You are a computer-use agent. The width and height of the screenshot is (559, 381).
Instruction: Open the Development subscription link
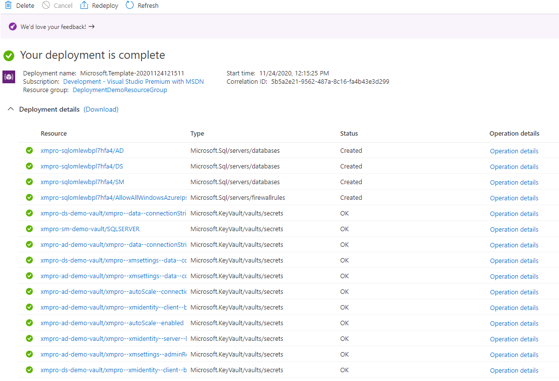(133, 81)
